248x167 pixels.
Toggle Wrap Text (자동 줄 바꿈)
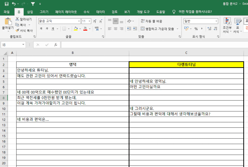tap(152, 21)
